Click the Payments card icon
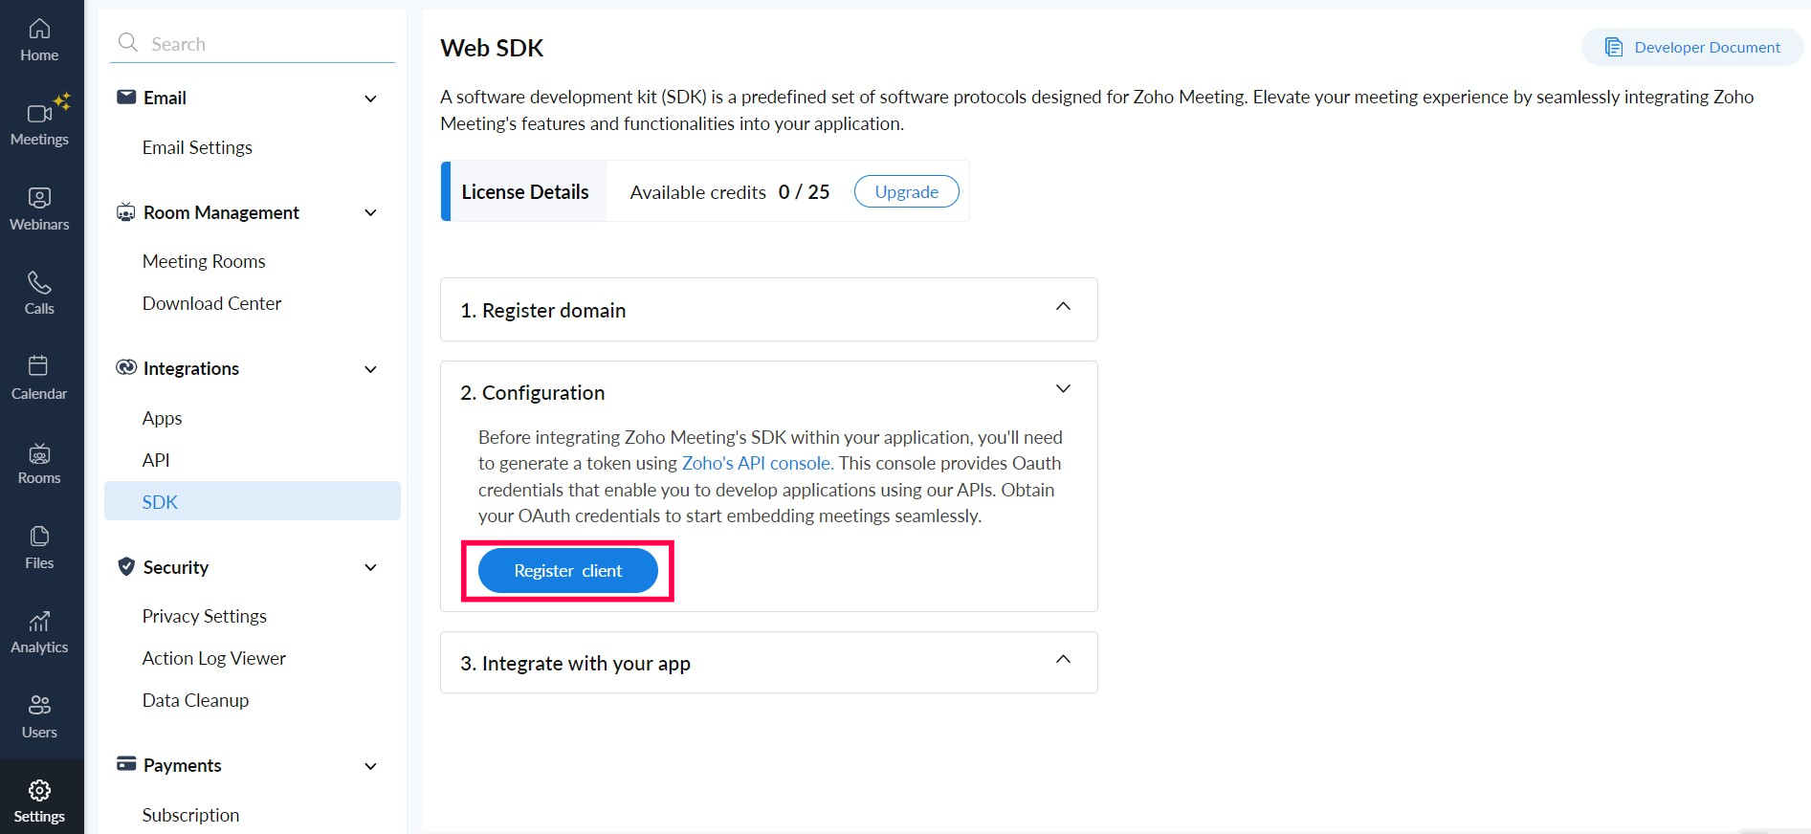 pos(126,763)
